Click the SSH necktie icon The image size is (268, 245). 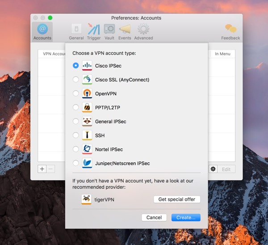pyautogui.click(x=87, y=135)
